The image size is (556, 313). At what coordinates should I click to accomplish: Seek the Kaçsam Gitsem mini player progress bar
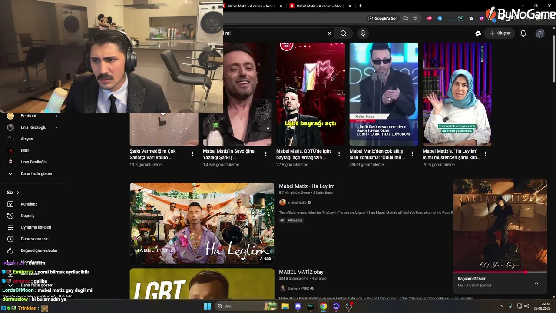point(500,272)
